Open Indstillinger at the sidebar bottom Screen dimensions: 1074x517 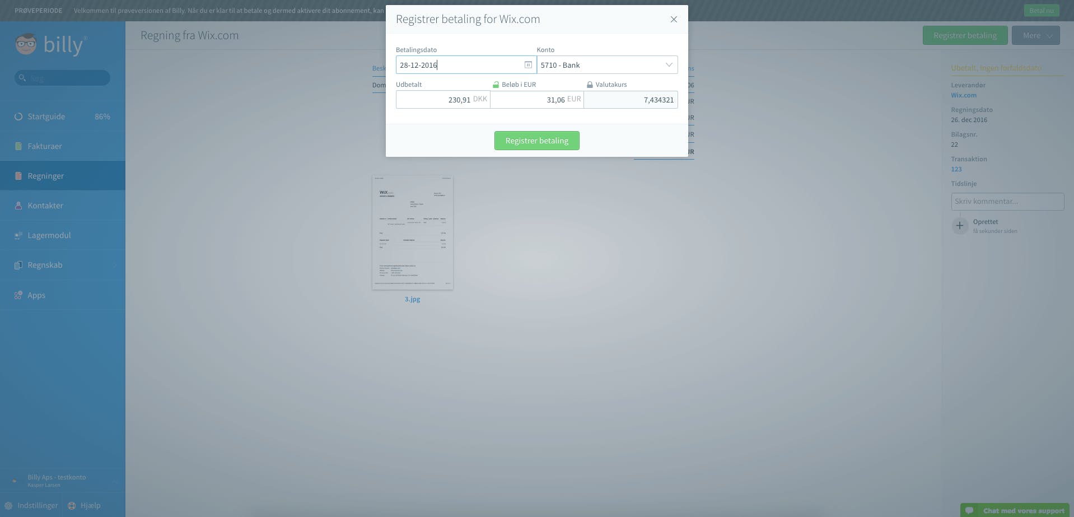tap(31, 505)
